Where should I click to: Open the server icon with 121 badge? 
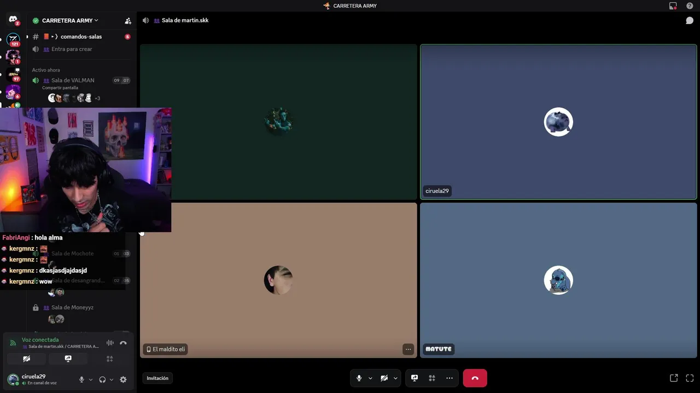[13, 40]
